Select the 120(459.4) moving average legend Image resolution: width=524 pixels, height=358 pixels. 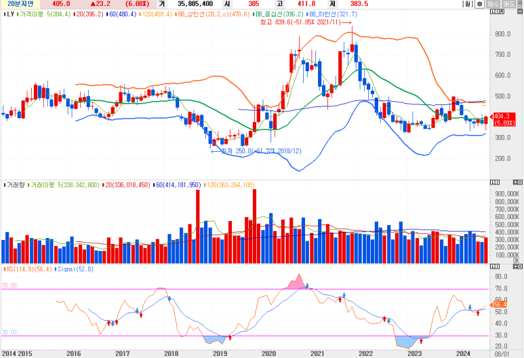[x=155, y=14]
